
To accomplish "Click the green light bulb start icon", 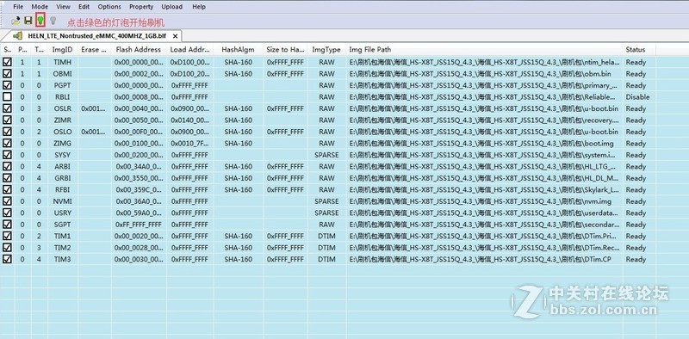I will (x=40, y=20).
